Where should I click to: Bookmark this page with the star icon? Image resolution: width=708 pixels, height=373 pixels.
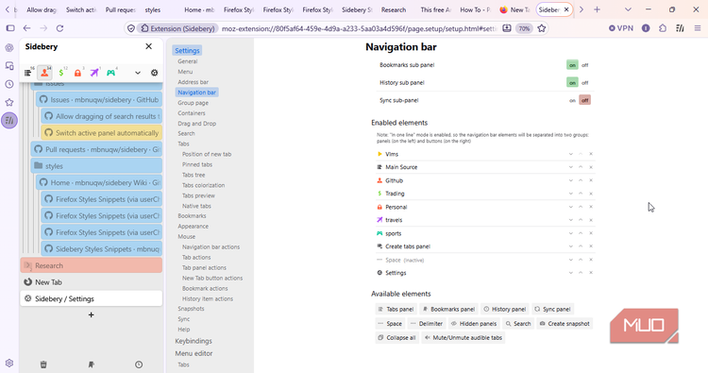click(x=542, y=28)
